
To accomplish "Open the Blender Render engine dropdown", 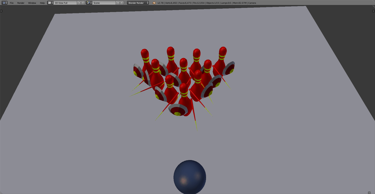I will [138, 3].
